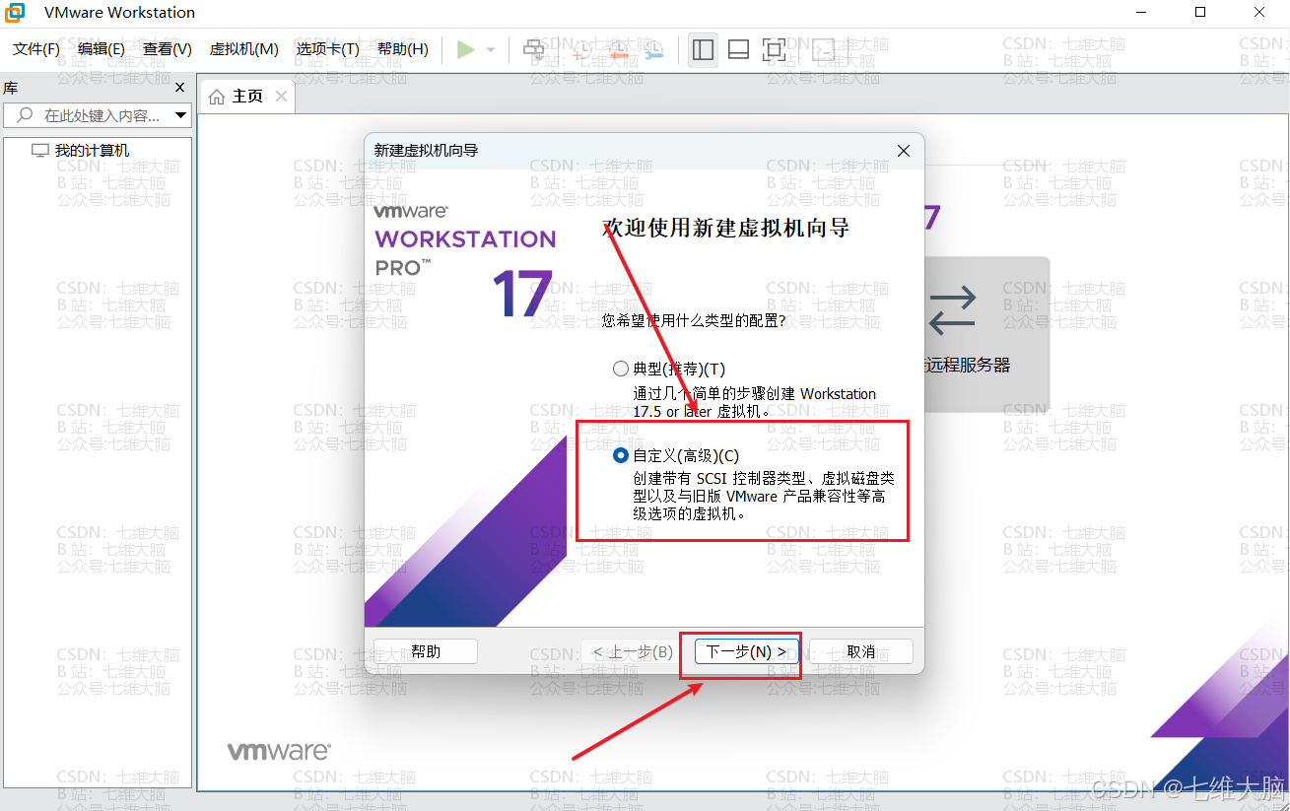Click the Home tab house icon
1290x811 pixels.
tap(217, 96)
